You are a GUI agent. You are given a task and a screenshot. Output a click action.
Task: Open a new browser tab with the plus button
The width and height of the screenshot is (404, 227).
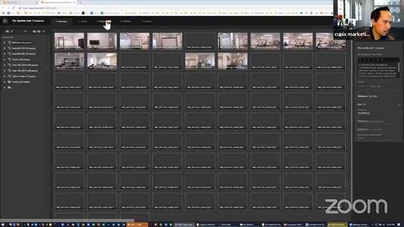[80, 3]
